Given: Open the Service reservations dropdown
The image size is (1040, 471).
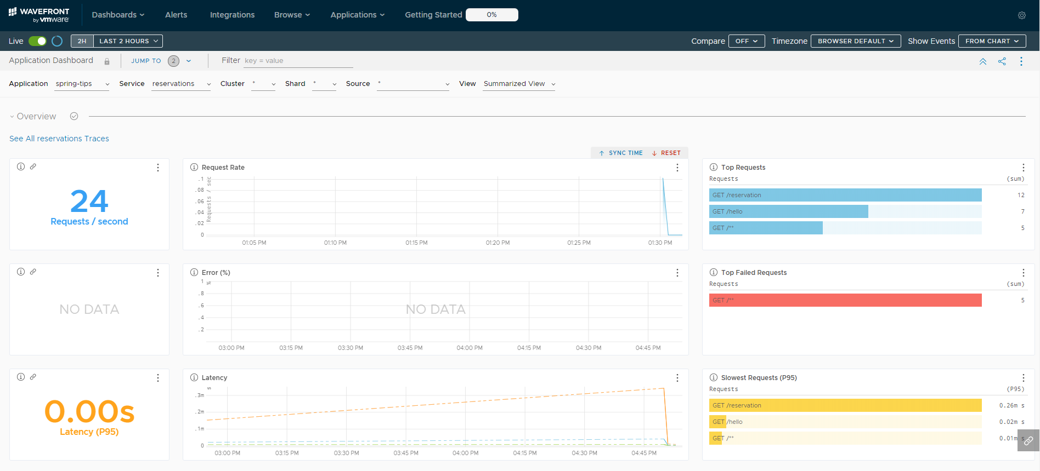Looking at the screenshot, I should tap(181, 84).
